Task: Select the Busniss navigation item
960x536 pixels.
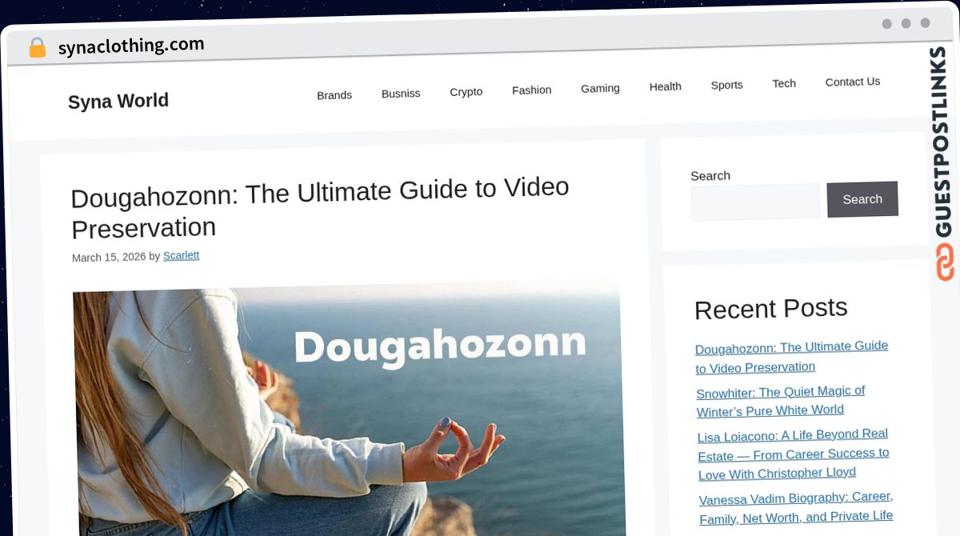Action: (x=401, y=94)
